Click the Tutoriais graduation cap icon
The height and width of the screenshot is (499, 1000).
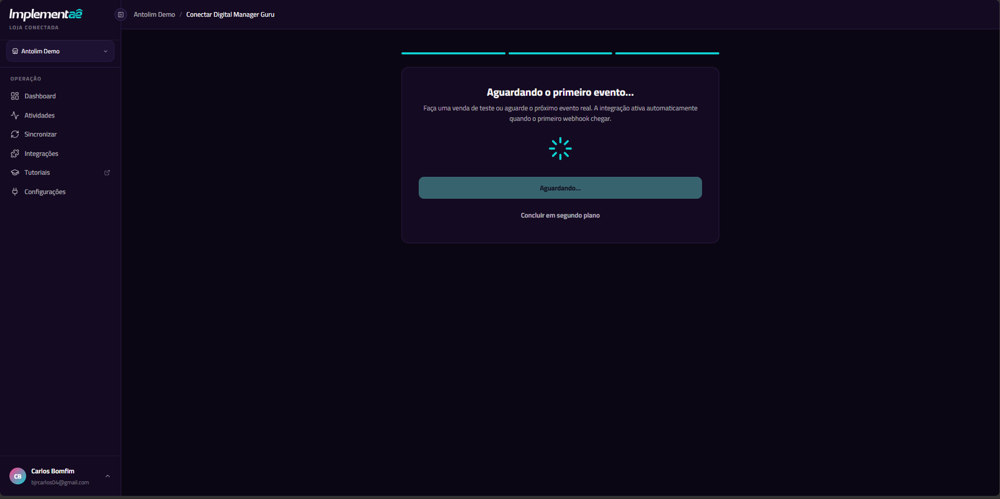tap(15, 173)
